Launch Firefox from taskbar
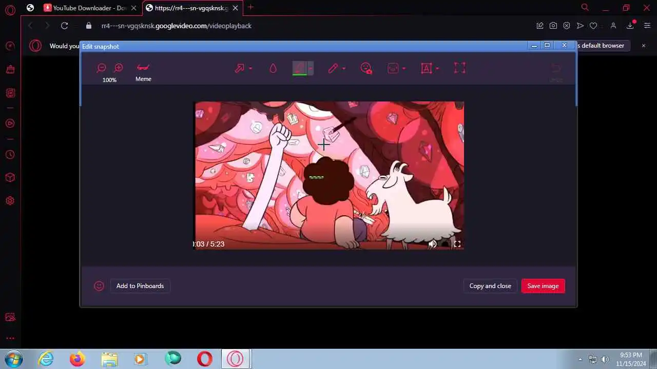This screenshot has height=369, width=657. click(x=78, y=359)
